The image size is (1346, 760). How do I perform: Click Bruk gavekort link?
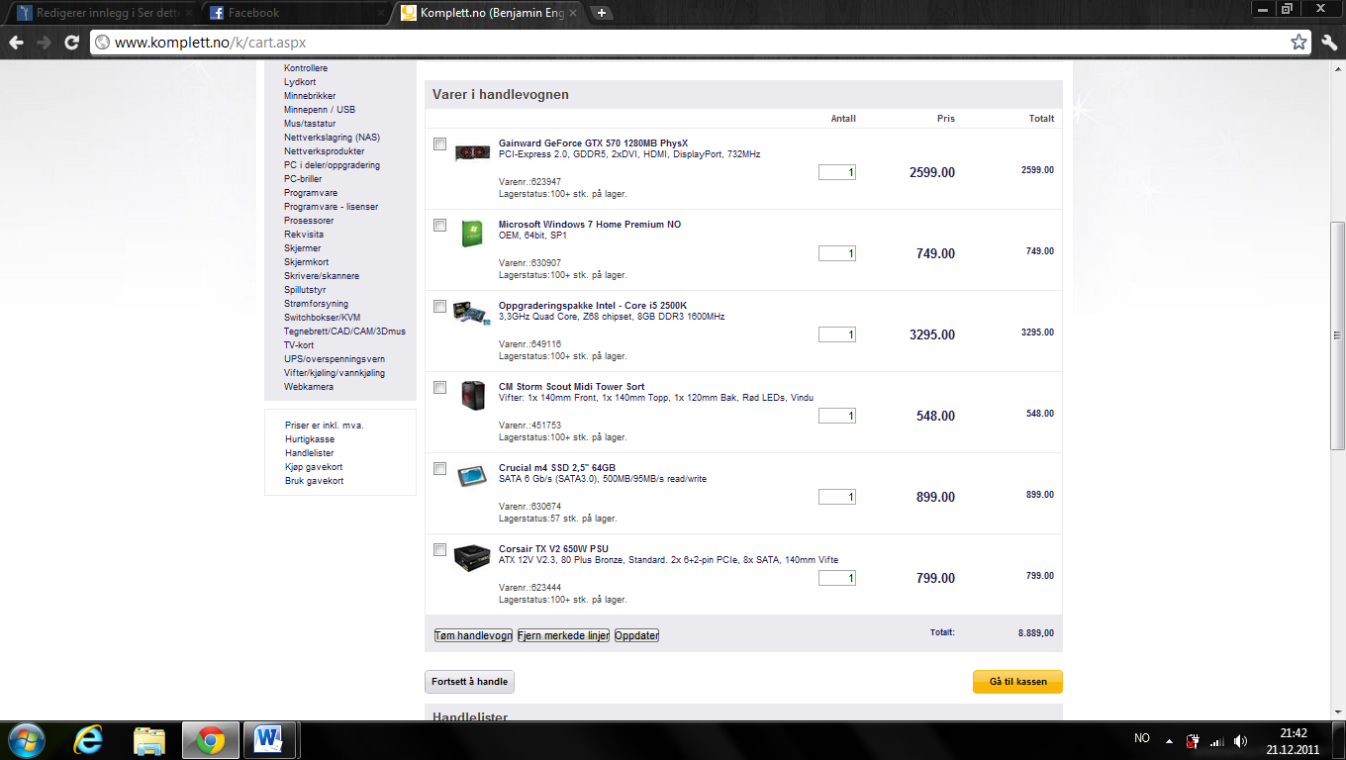click(x=314, y=481)
